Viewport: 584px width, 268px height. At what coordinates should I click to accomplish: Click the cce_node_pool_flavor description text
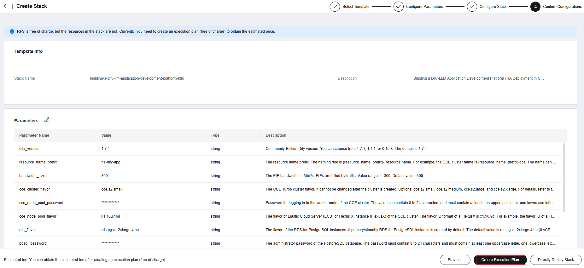[410, 216]
